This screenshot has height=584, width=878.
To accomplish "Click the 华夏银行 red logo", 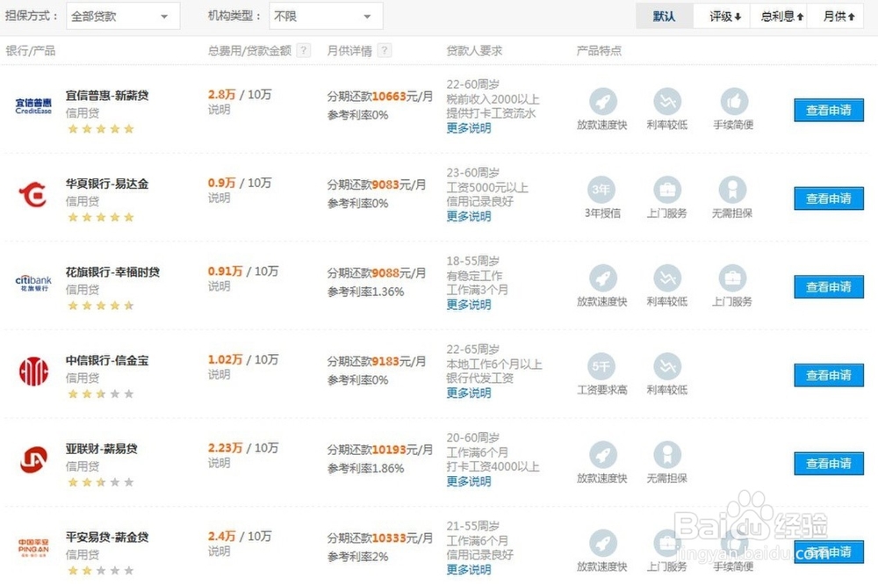I will click(x=32, y=194).
